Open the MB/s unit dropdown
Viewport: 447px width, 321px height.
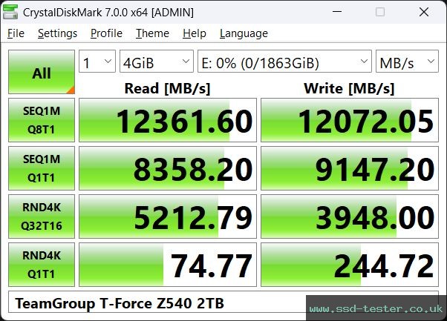(407, 62)
